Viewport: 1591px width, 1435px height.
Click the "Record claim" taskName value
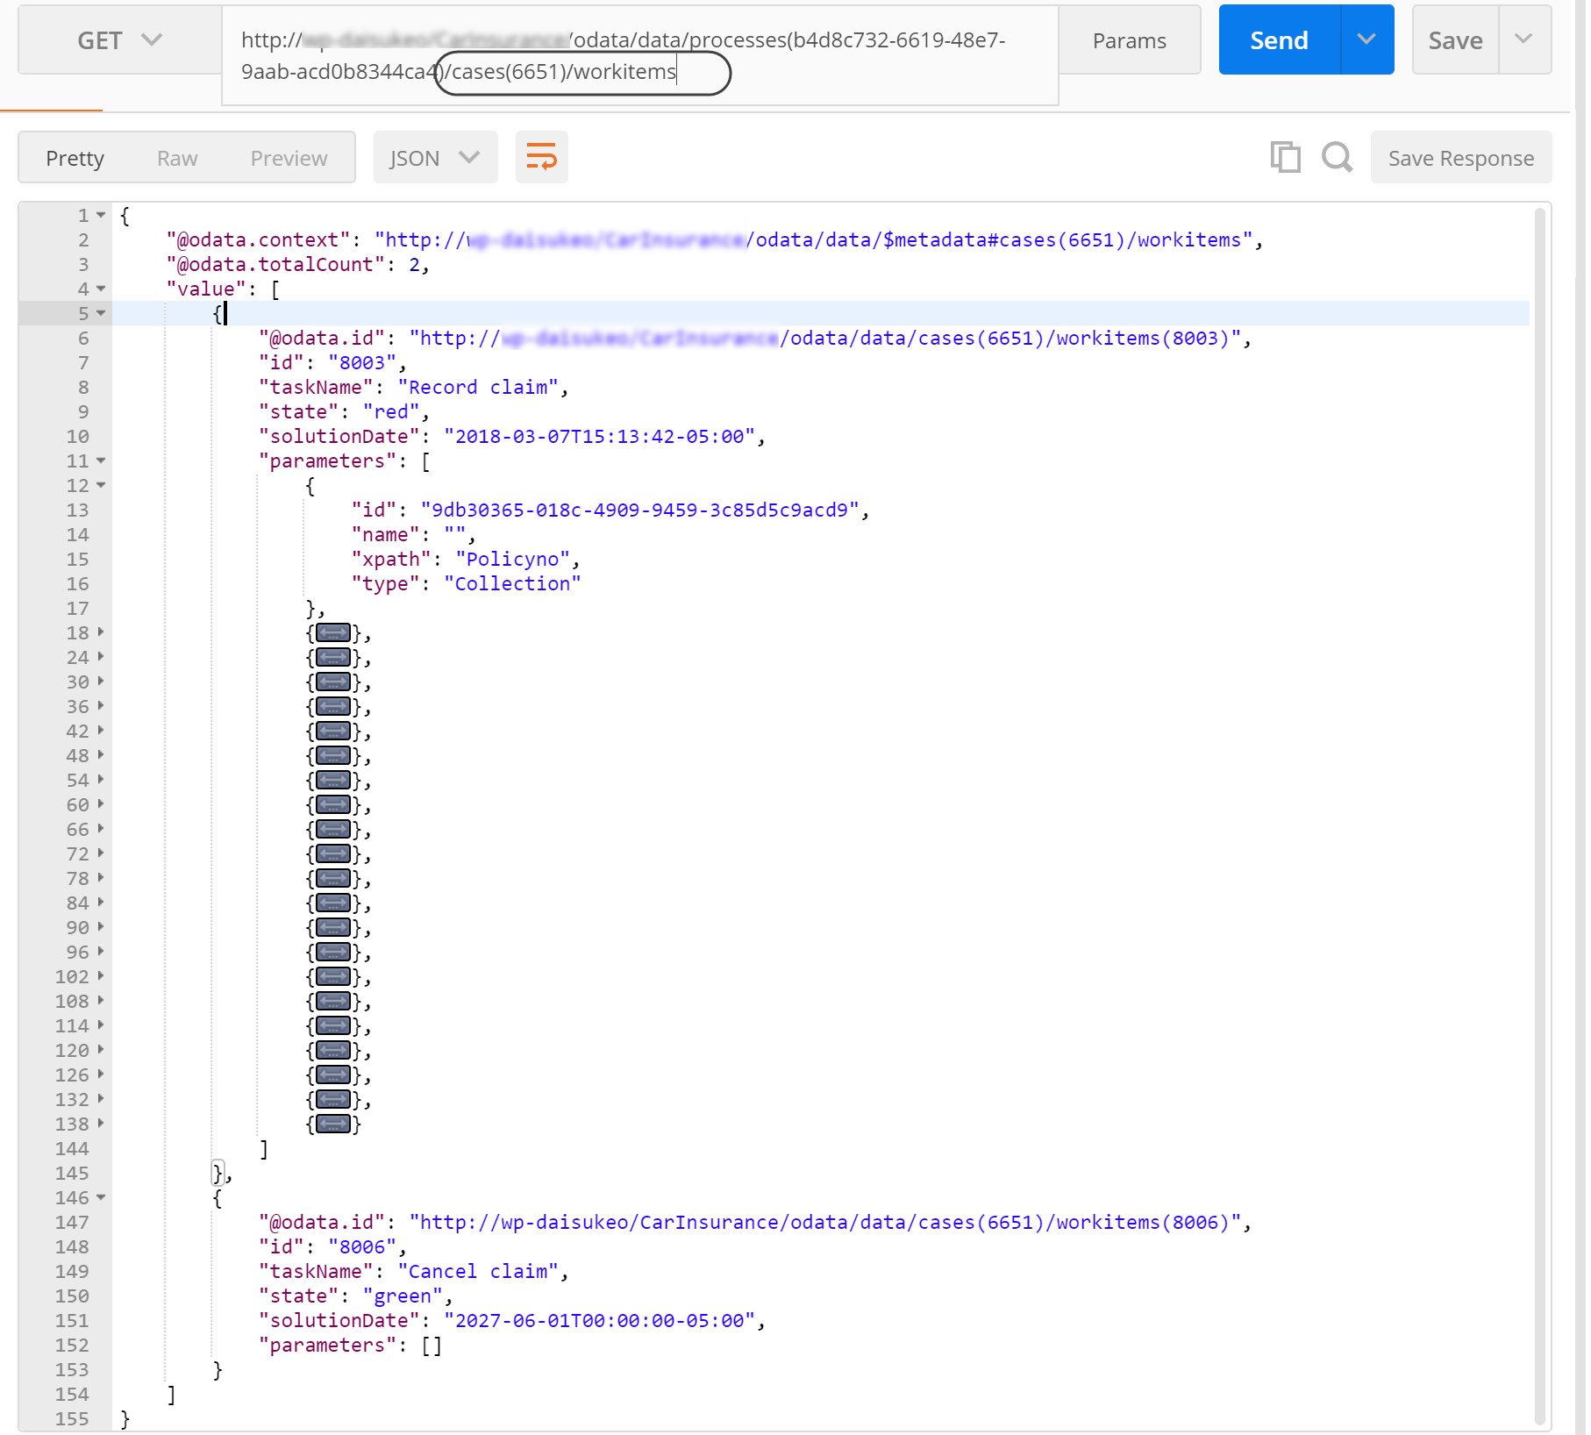478,388
